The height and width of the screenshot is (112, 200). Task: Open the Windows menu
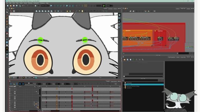(42, 3)
